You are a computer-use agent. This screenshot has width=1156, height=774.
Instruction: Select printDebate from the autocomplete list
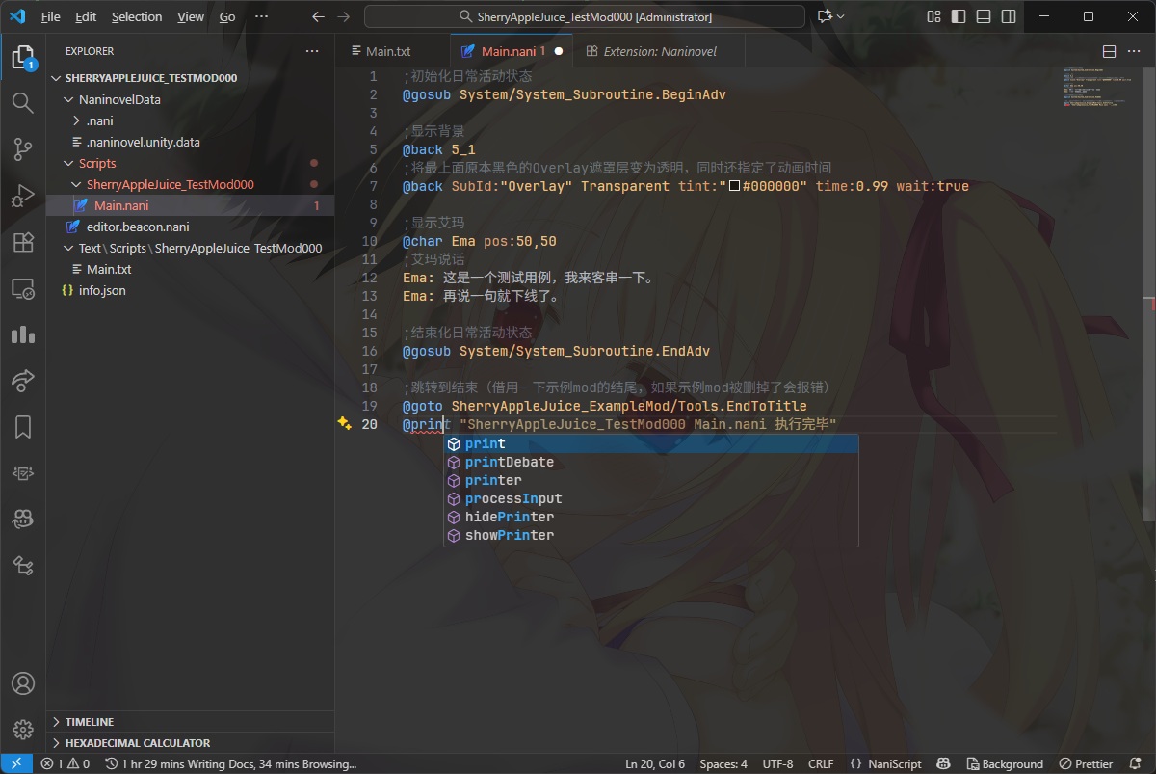click(x=509, y=462)
